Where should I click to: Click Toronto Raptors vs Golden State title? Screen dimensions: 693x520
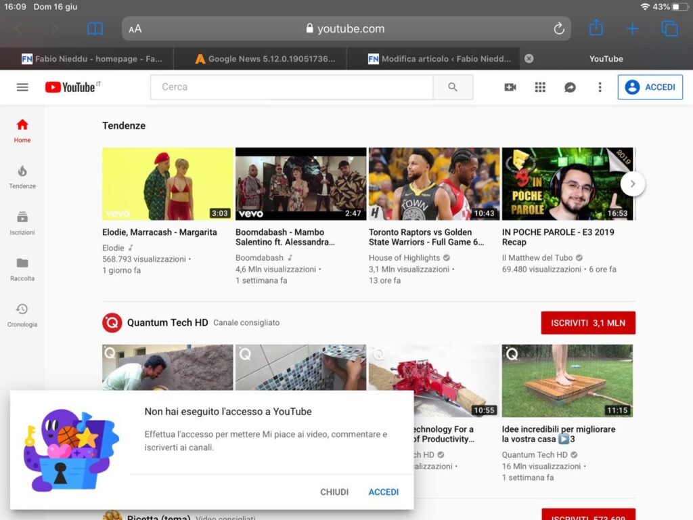click(x=426, y=237)
